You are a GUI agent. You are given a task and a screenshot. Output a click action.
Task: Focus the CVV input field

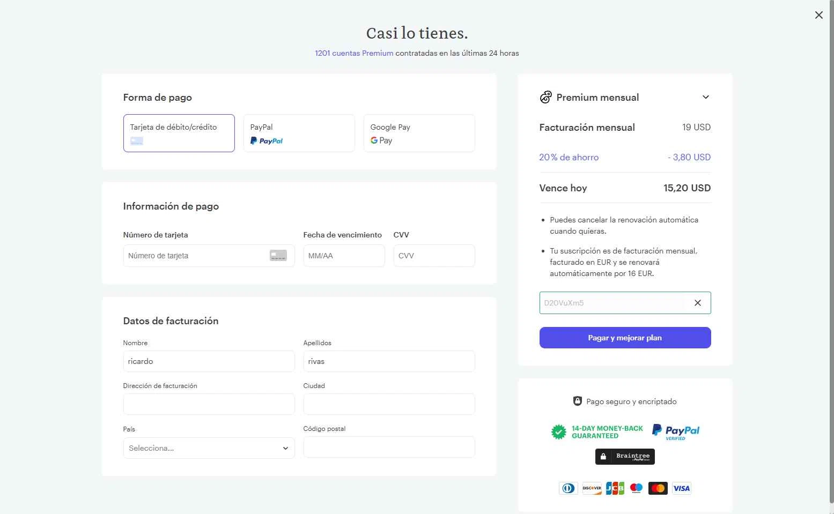point(434,256)
